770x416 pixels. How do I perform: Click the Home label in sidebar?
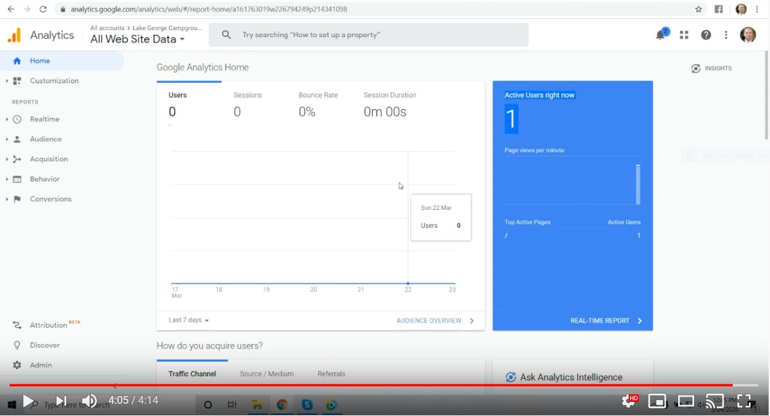[x=40, y=61]
